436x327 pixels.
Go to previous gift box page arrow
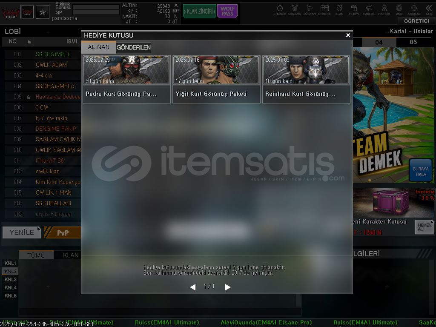point(193,287)
